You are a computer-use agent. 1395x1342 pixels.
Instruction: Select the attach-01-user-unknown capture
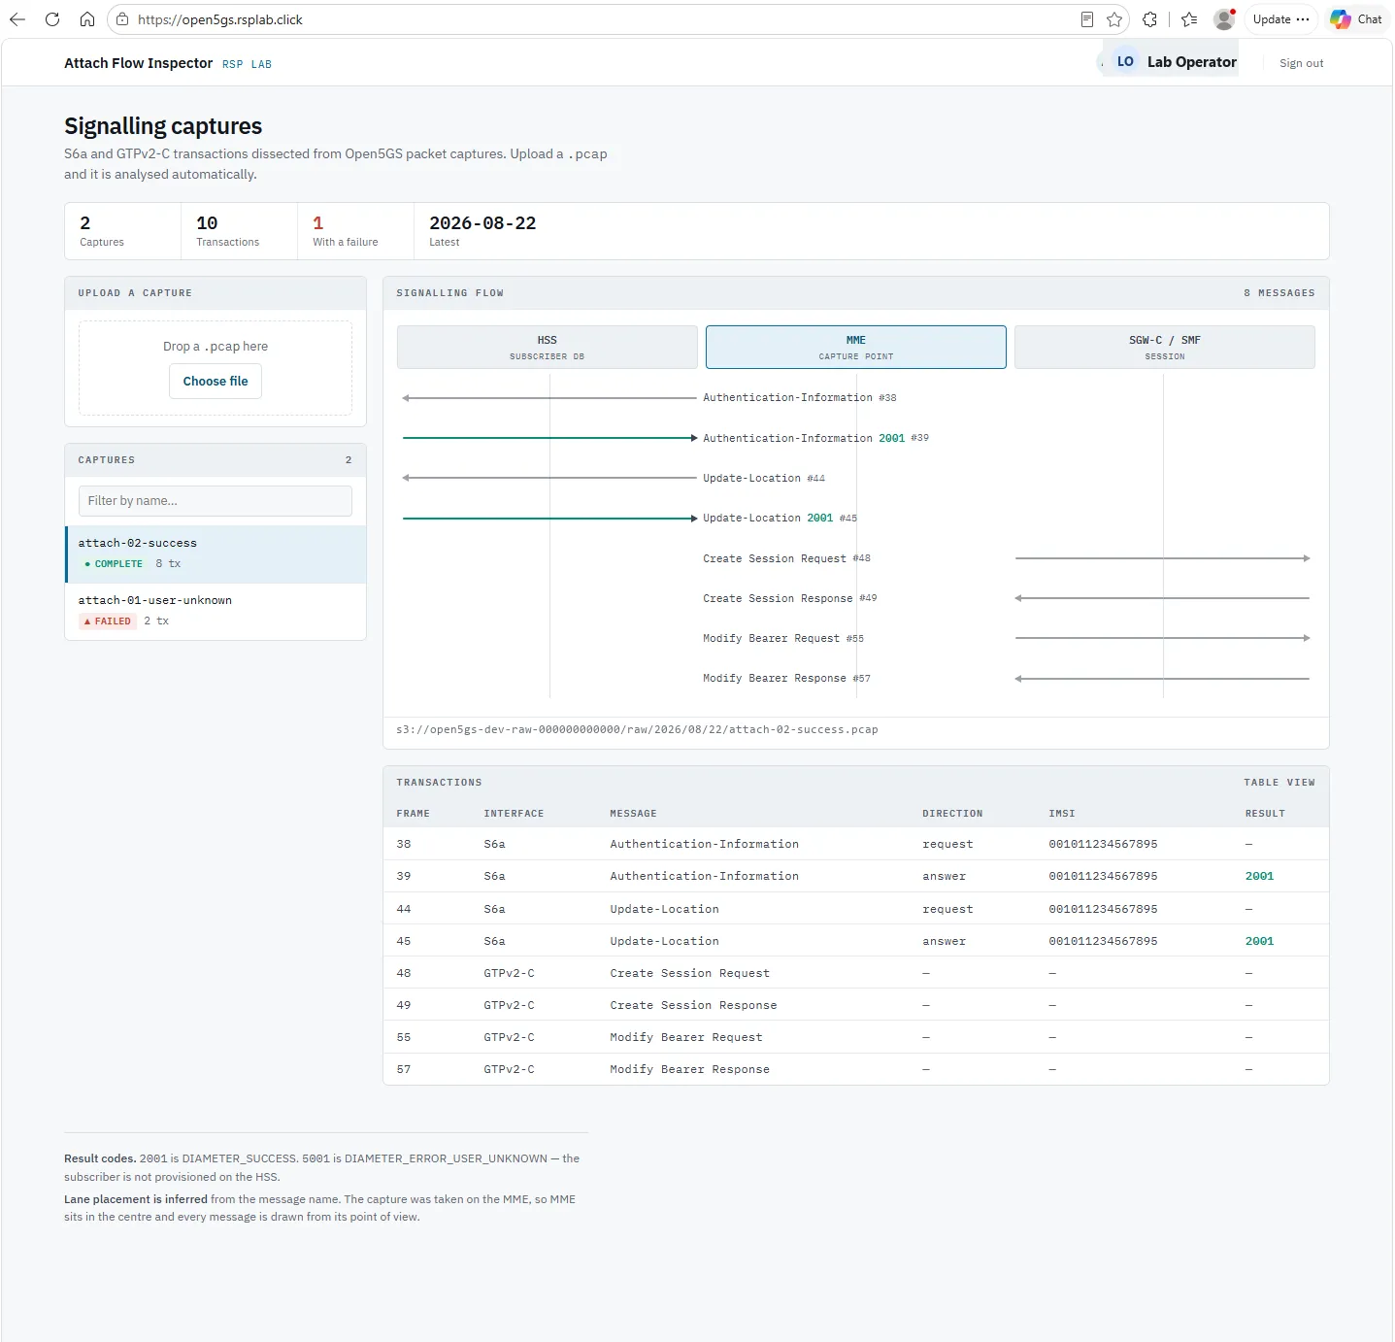[216, 612]
